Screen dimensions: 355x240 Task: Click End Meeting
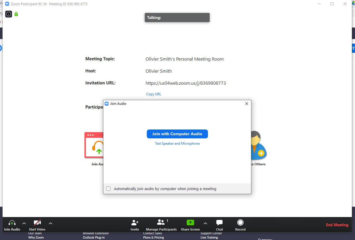(x=337, y=225)
